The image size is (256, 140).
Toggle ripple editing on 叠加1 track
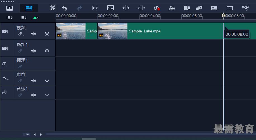(x=20, y=51)
